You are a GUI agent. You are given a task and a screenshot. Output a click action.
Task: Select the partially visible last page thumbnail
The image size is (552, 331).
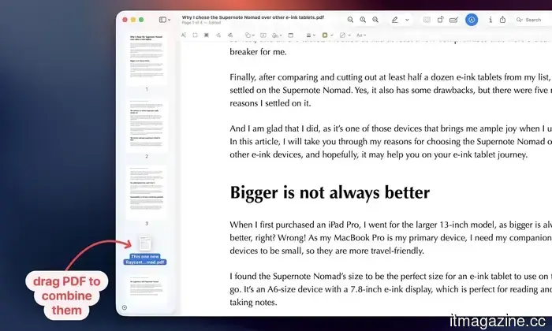tap(147, 290)
